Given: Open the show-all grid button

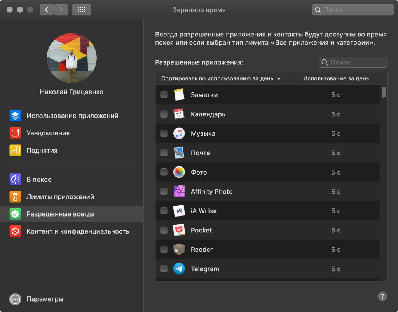Looking at the screenshot, I should click(82, 10).
